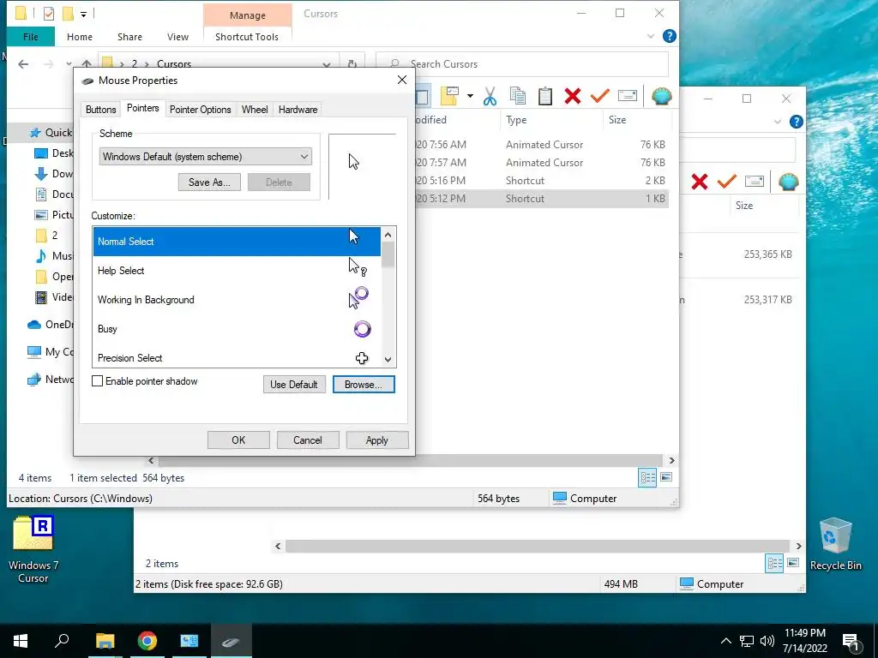Switch to the Buttons tab
The image size is (878, 658).
101,110
